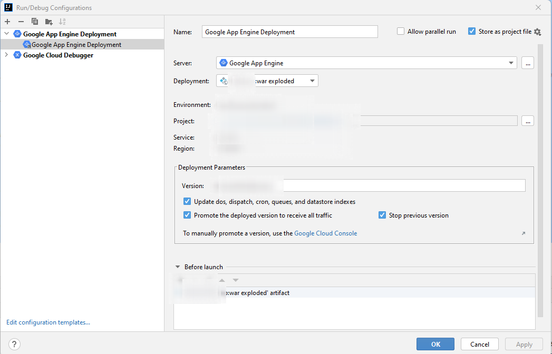Close the Run/Debug Configurations dialog
This screenshot has height=354, width=552.
coord(538,7)
